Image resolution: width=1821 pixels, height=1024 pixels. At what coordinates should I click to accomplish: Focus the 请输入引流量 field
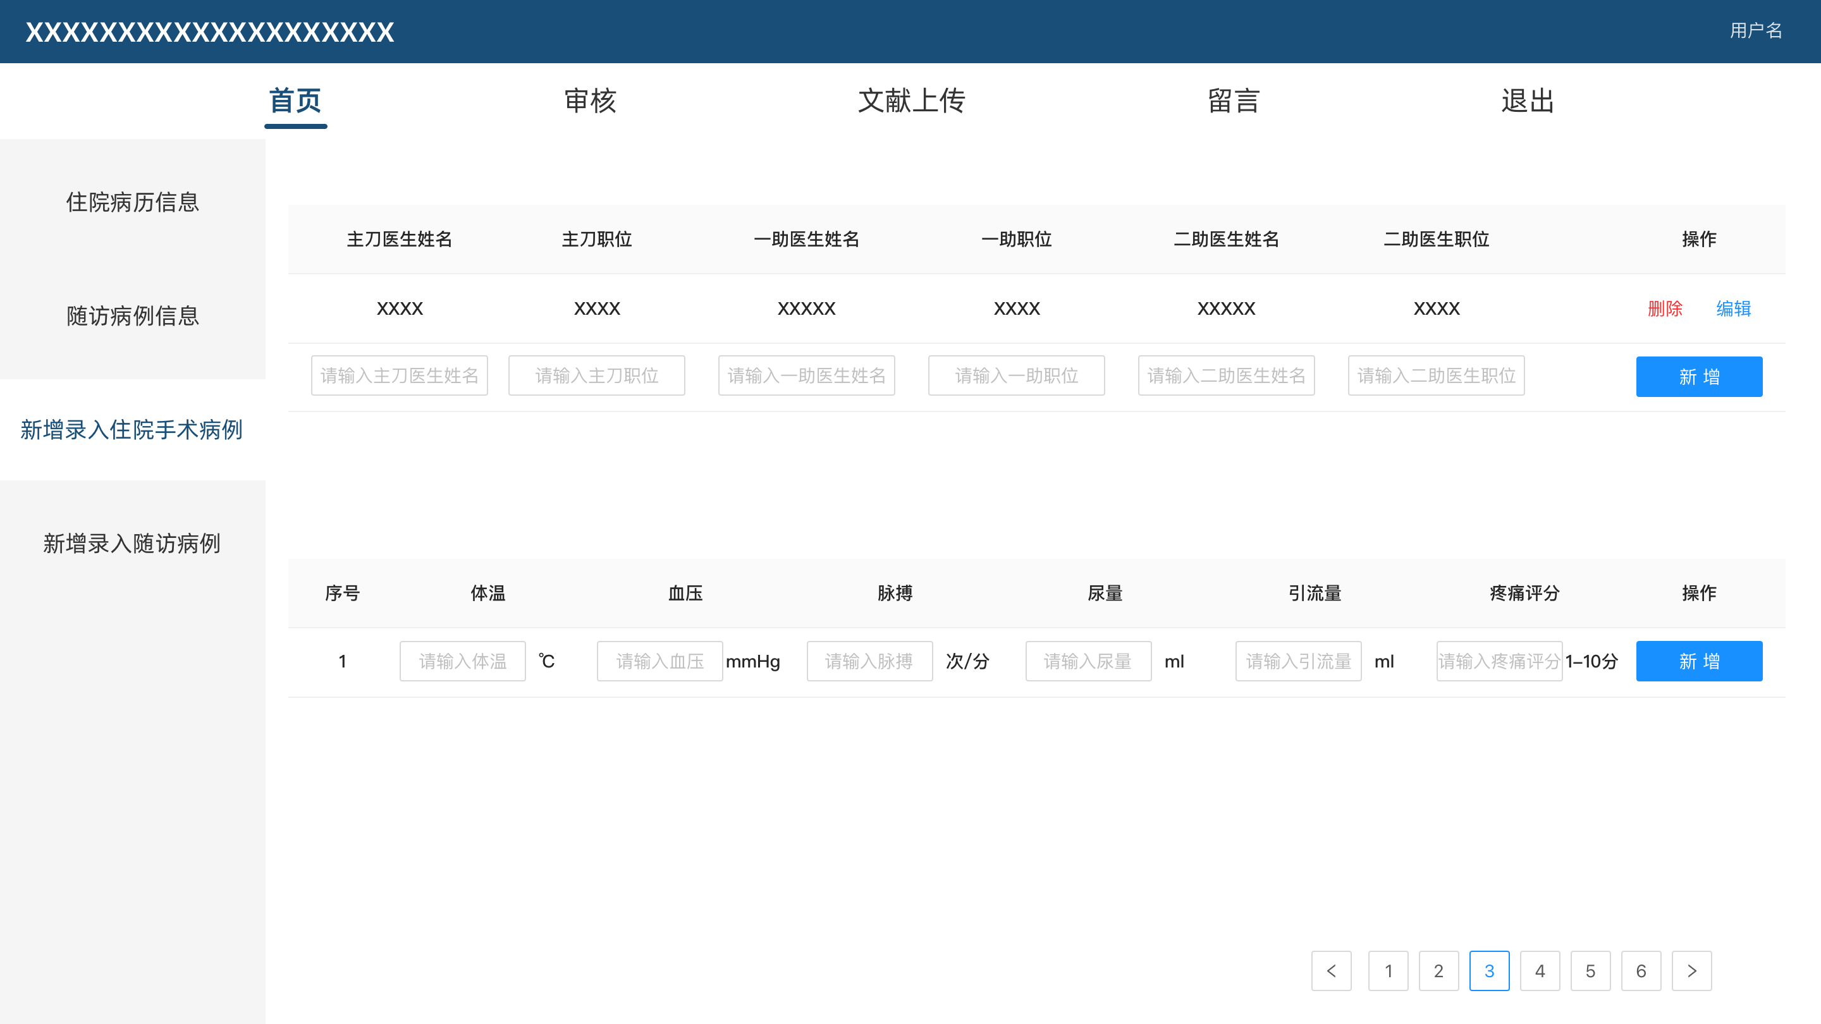click(1299, 661)
